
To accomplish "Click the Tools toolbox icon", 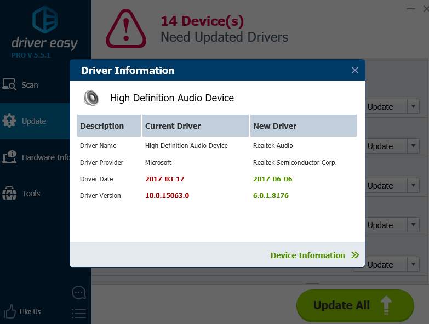I will [x=9, y=193].
